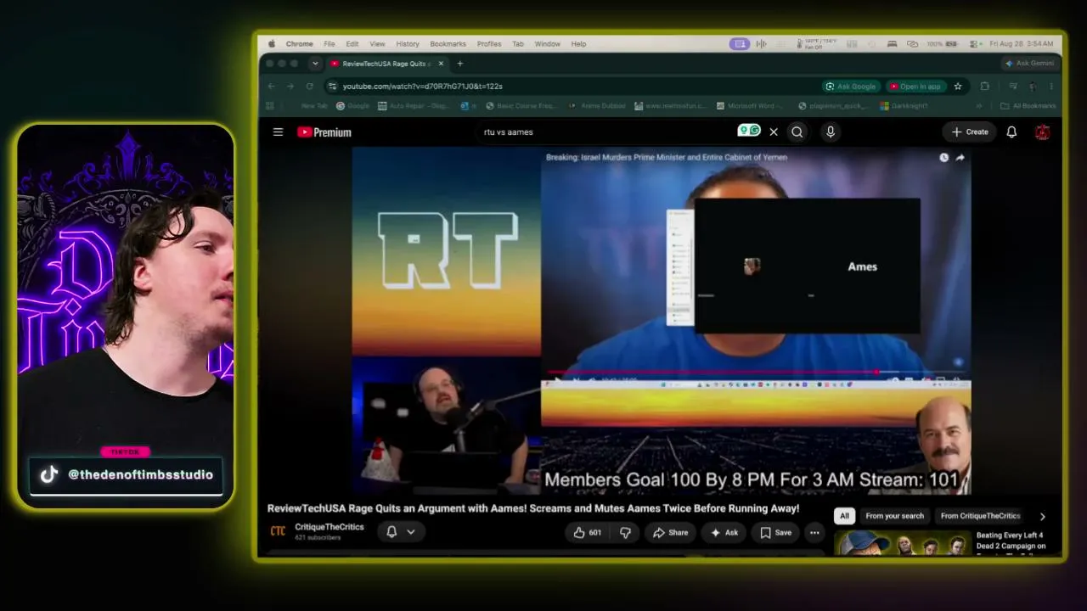Image resolution: width=1087 pixels, height=611 pixels.
Task: Open the Chrome three-dot menu
Action: 1051,86
